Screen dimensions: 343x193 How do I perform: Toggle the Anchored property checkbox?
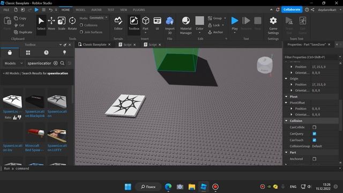point(315,159)
